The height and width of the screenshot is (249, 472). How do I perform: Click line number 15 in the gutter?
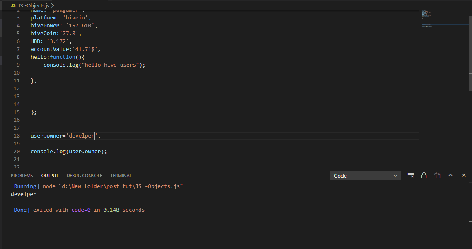pyautogui.click(x=17, y=112)
